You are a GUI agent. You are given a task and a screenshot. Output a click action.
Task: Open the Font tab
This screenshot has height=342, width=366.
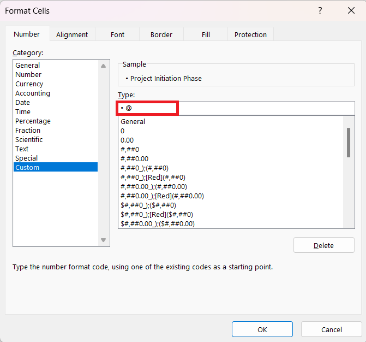(x=117, y=34)
